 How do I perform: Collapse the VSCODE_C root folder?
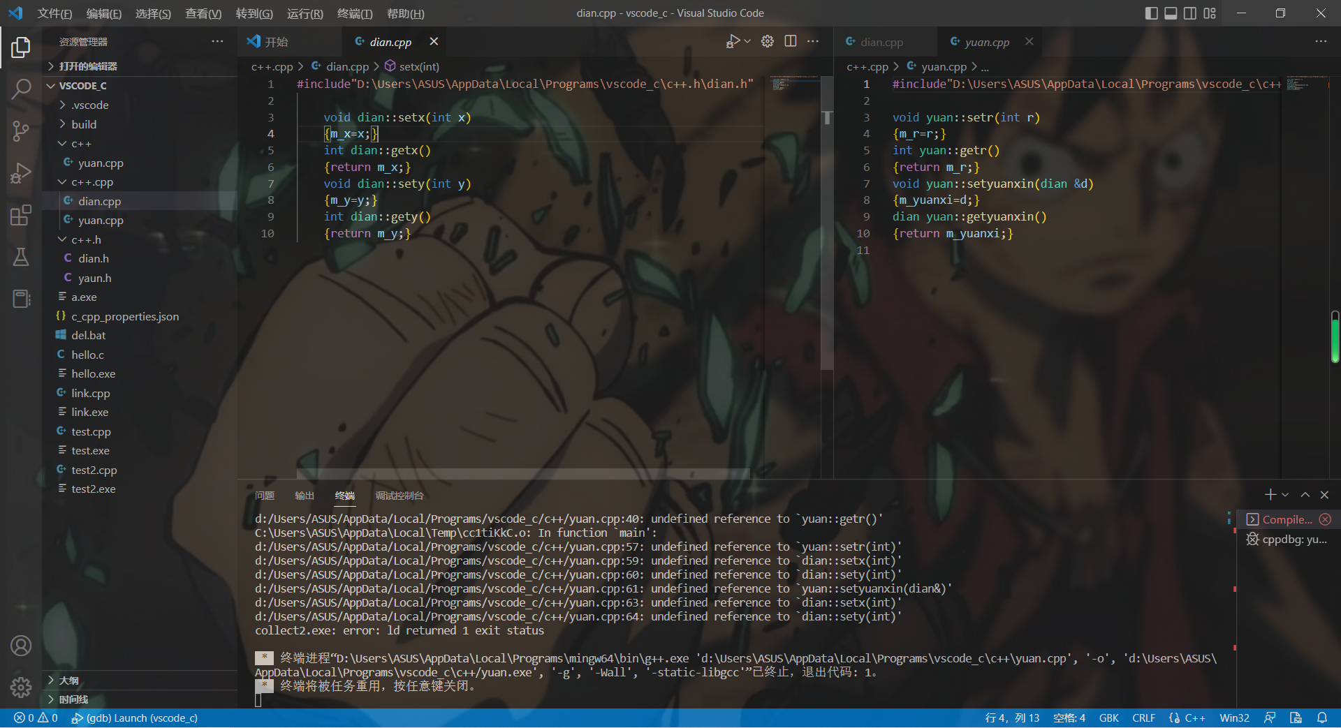coord(140,86)
